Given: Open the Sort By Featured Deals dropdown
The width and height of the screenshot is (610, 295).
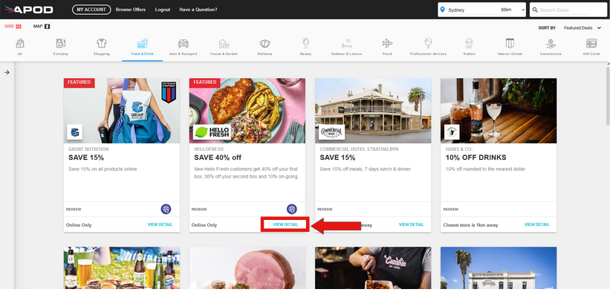Looking at the screenshot, I should 583,28.
